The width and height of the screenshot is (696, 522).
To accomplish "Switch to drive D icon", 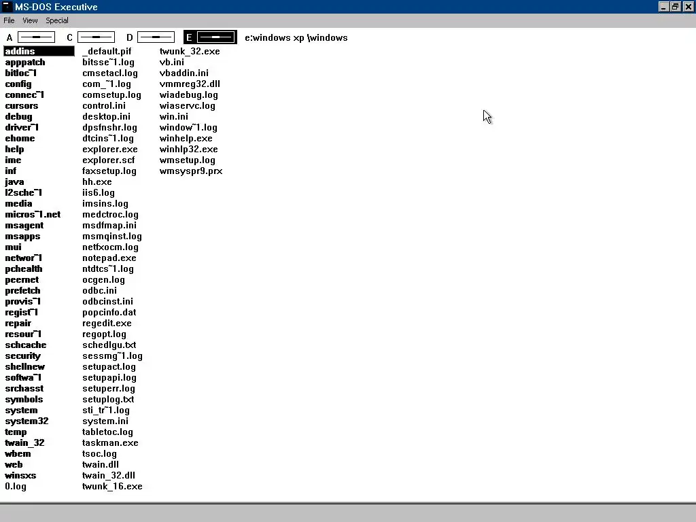I will [x=156, y=37].
